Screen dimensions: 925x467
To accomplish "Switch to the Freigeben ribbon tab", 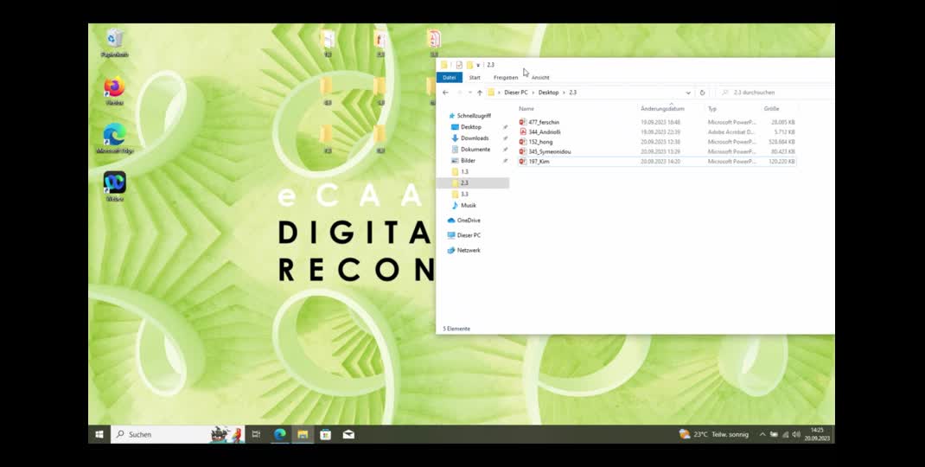I will pyautogui.click(x=506, y=77).
